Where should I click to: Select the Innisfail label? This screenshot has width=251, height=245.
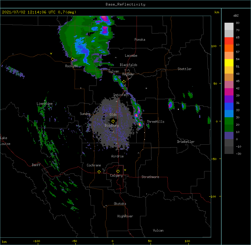[121, 95]
